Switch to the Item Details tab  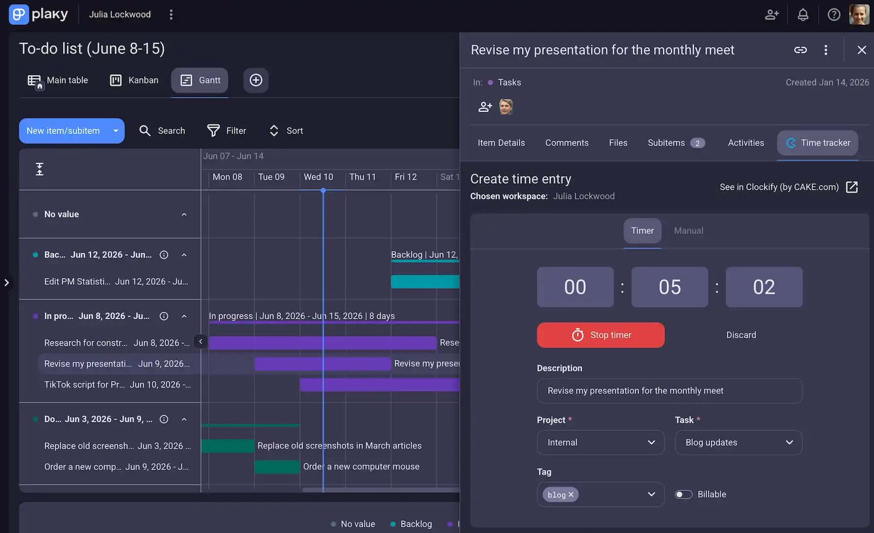point(501,143)
